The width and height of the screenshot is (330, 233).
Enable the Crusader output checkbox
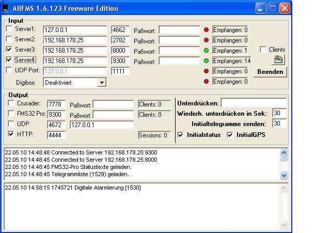(x=11, y=103)
